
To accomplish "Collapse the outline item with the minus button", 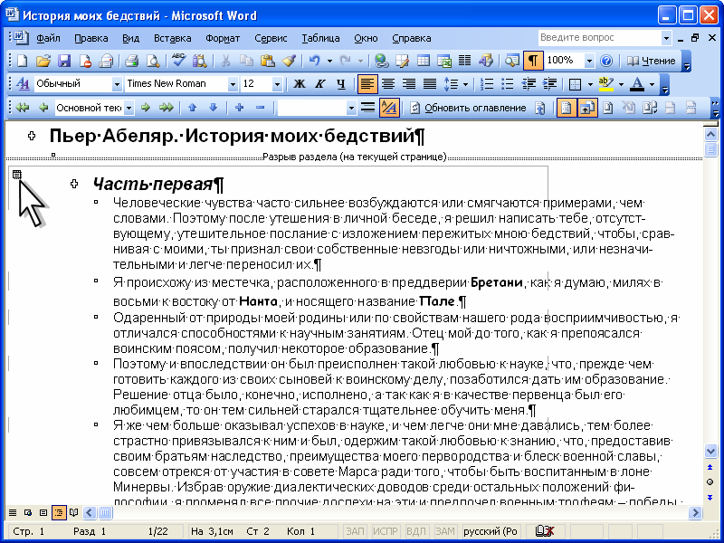I will pos(260,108).
